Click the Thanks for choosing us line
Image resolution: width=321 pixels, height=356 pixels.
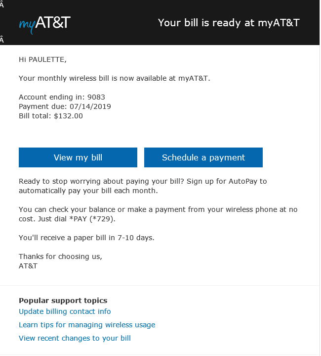pos(60,256)
